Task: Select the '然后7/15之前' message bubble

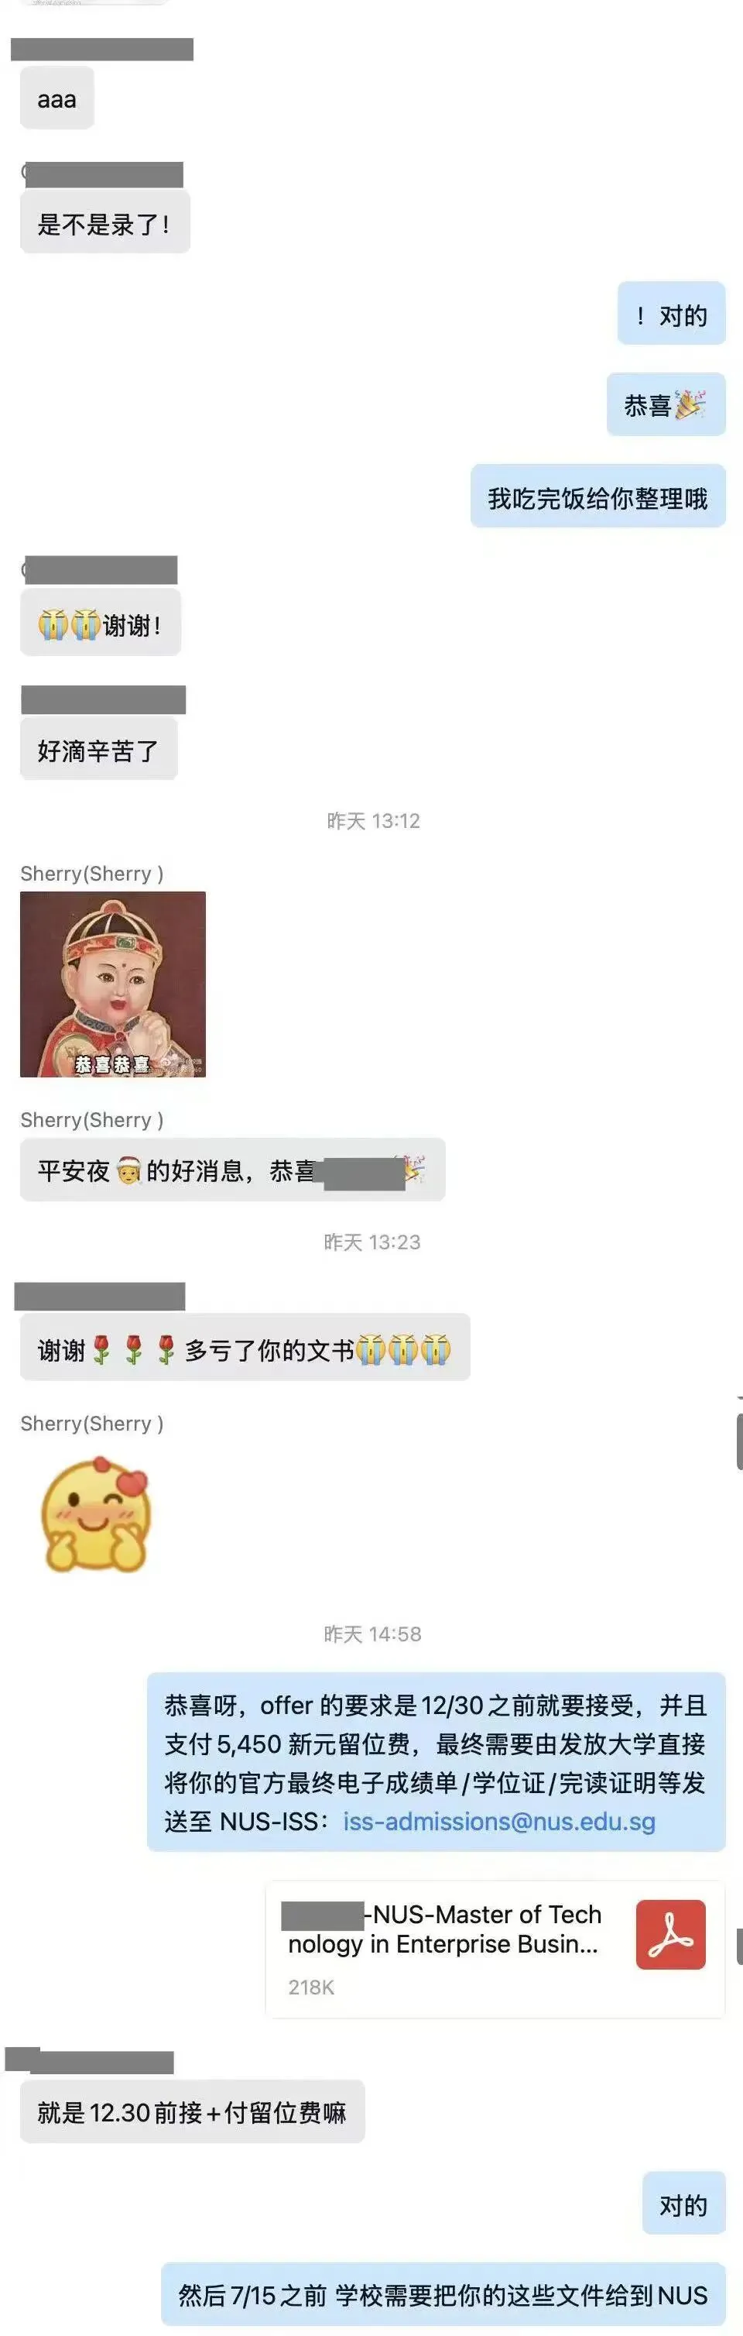Action: tap(443, 2295)
